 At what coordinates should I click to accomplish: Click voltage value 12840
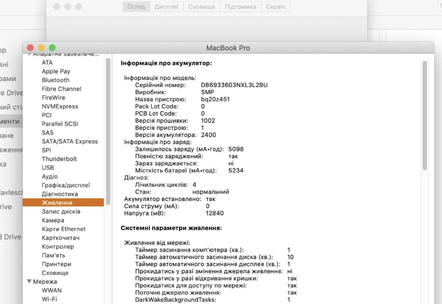click(x=215, y=213)
